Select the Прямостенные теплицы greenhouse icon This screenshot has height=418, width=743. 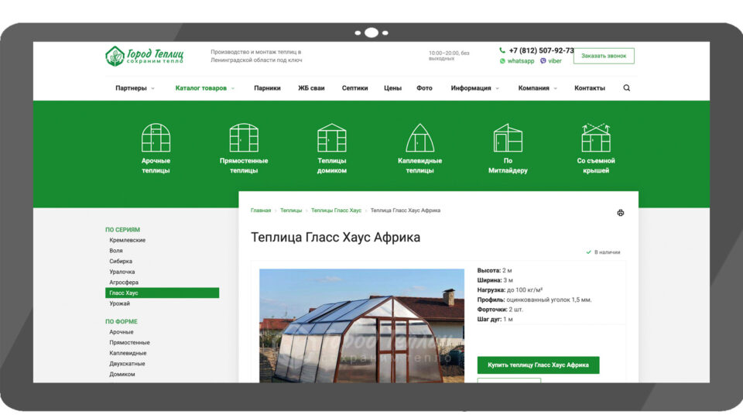pyautogui.click(x=244, y=138)
